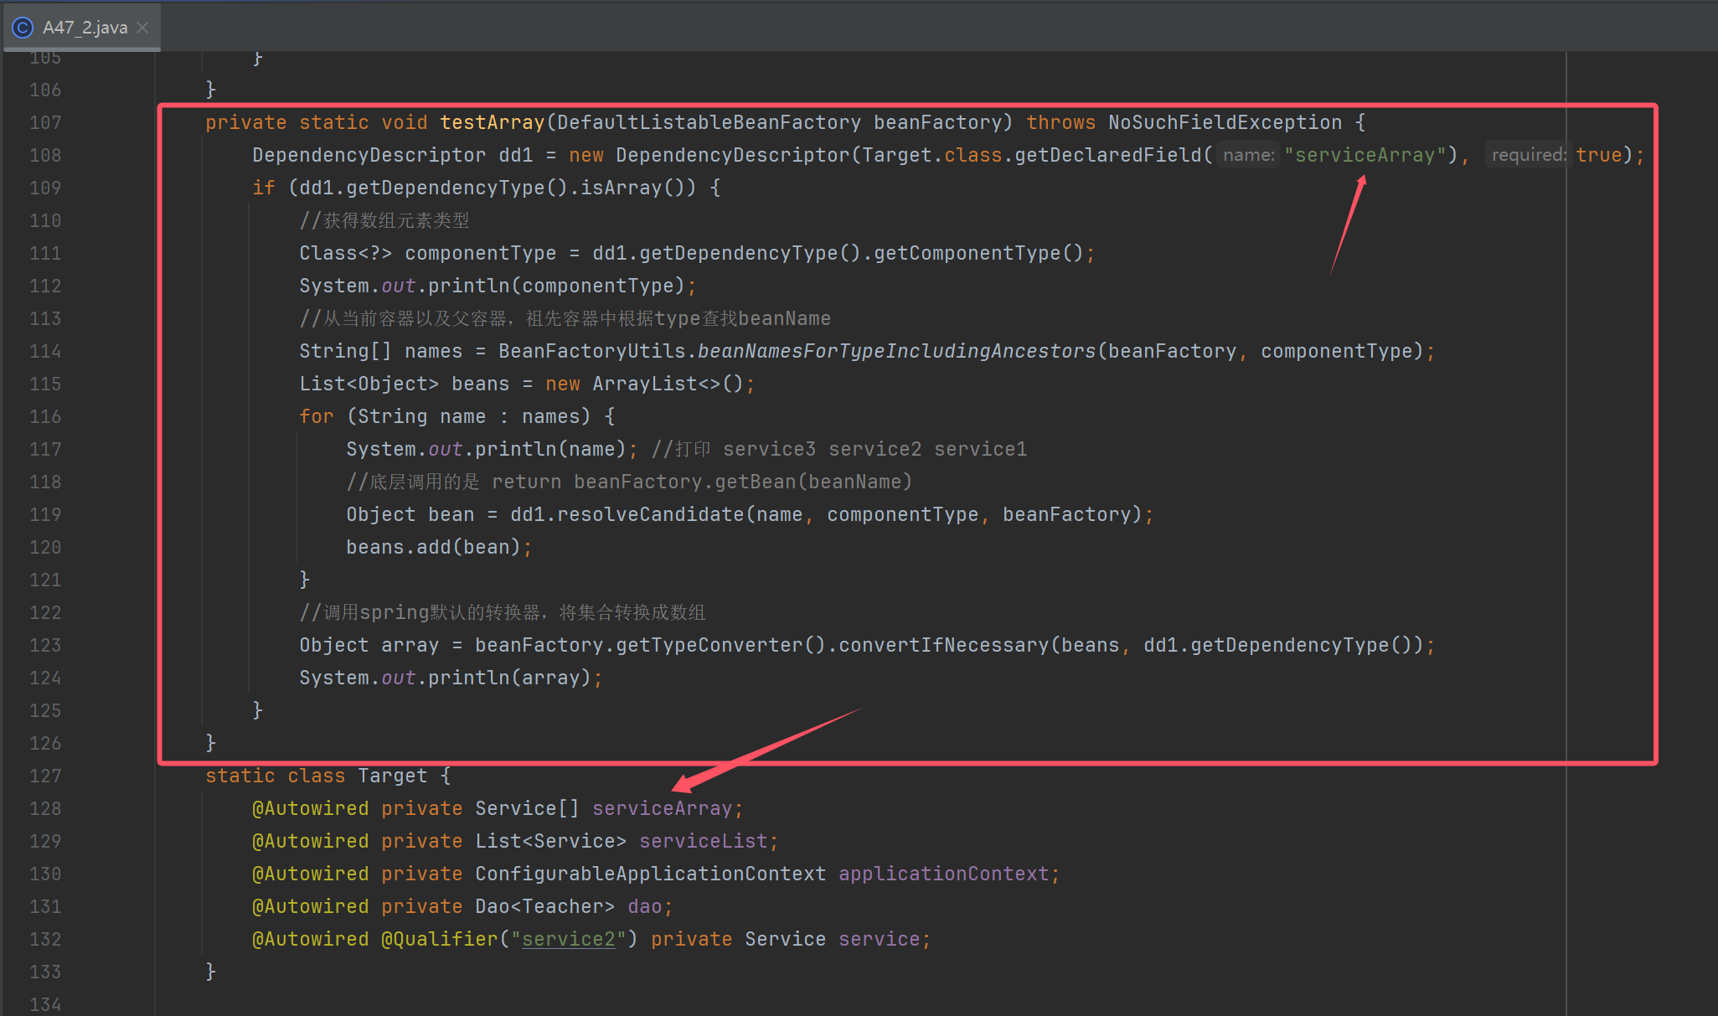Click line number 107 in gutter

(45, 122)
